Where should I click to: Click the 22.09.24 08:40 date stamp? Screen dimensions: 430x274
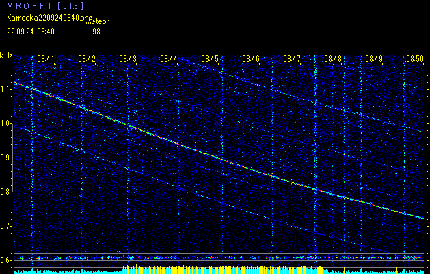[31, 32]
